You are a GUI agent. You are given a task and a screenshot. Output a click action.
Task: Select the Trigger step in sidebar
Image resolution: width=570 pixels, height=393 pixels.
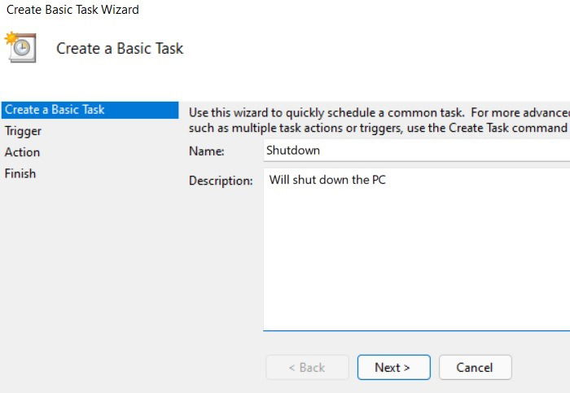[x=23, y=131]
